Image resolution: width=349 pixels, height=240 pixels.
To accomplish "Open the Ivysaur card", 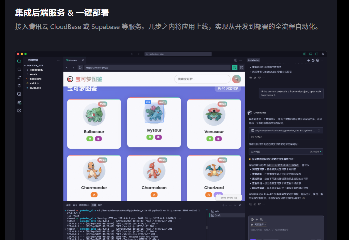I will pyautogui.click(x=154, y=122).
